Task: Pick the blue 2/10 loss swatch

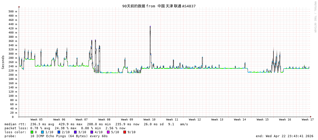Action: tap(59, 132)
